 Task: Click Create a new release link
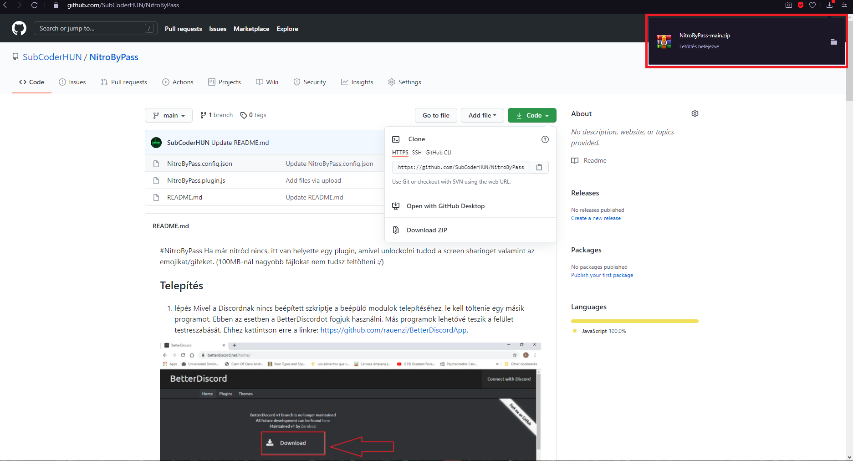[x=596, y=218]
